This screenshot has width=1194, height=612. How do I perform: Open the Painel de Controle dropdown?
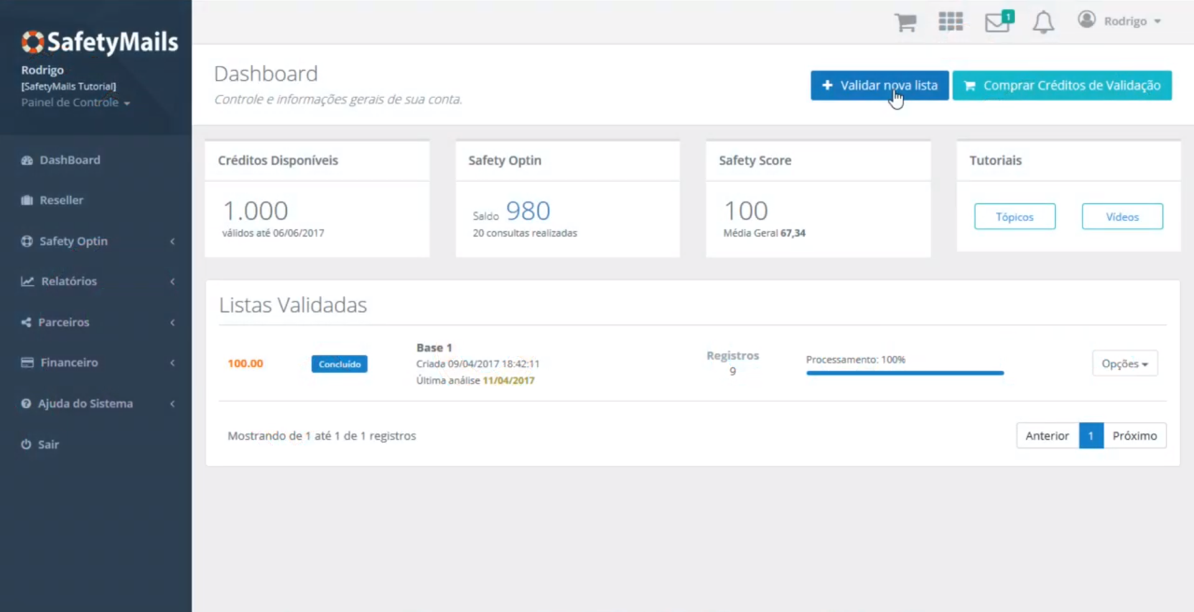tap(75, 103)
